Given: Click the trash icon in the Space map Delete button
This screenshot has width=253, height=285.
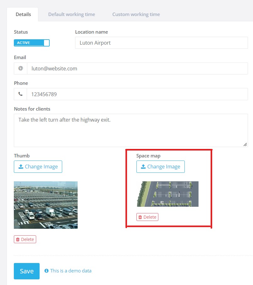Looking at the screenshot, I should [x=140, y=217].
